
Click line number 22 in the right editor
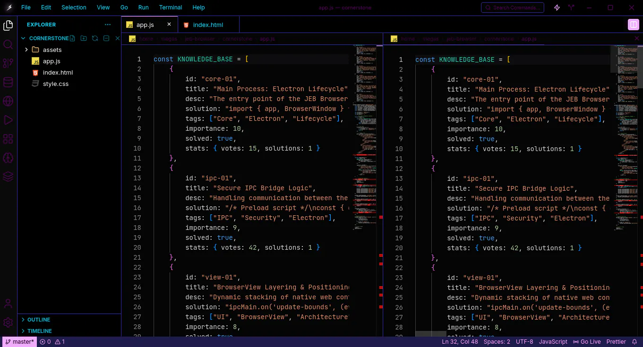(x=399, y=268)
